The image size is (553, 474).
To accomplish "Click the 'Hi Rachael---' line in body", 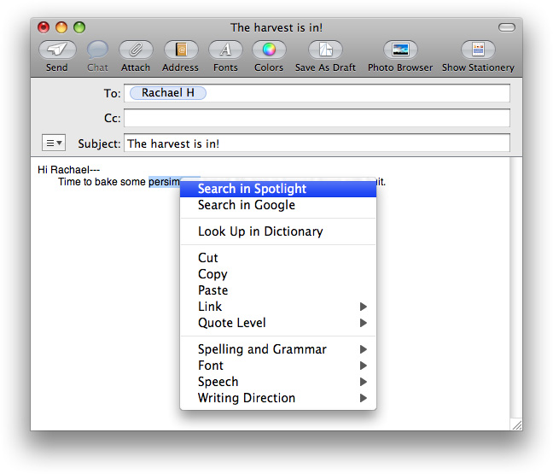I will pos(69,170).
